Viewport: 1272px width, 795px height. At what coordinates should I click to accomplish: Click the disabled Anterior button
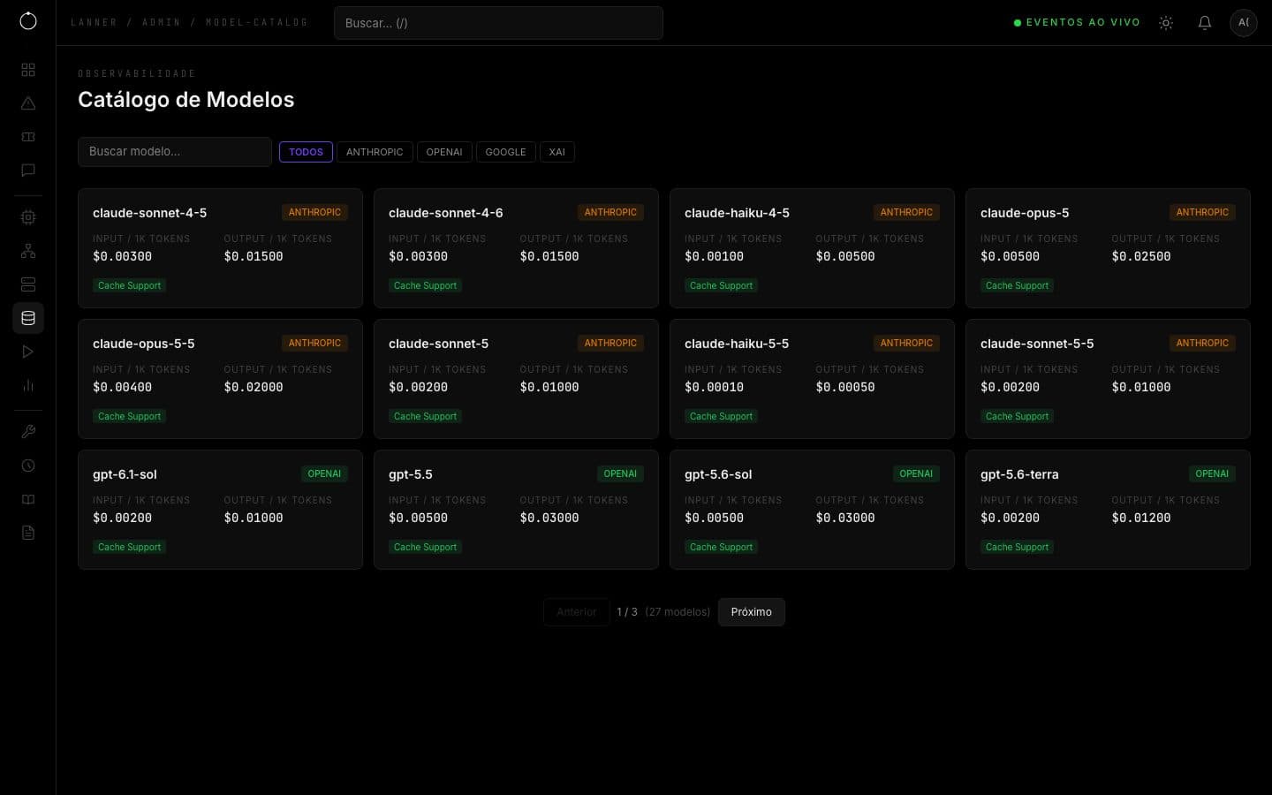577,612
